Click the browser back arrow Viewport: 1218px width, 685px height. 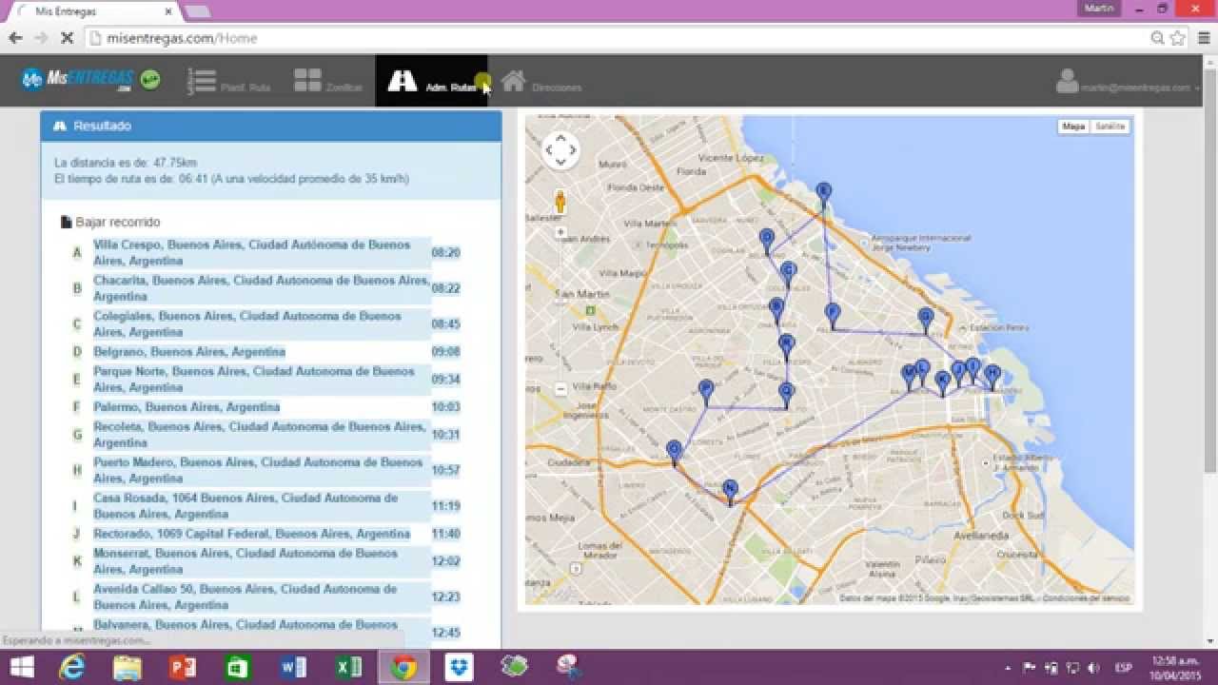(15, 38)
